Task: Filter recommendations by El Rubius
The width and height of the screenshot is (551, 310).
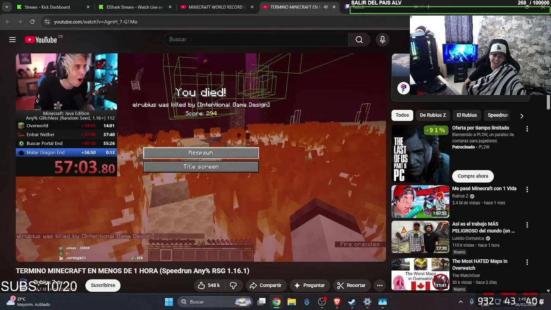Action: (x=467, y=115)
